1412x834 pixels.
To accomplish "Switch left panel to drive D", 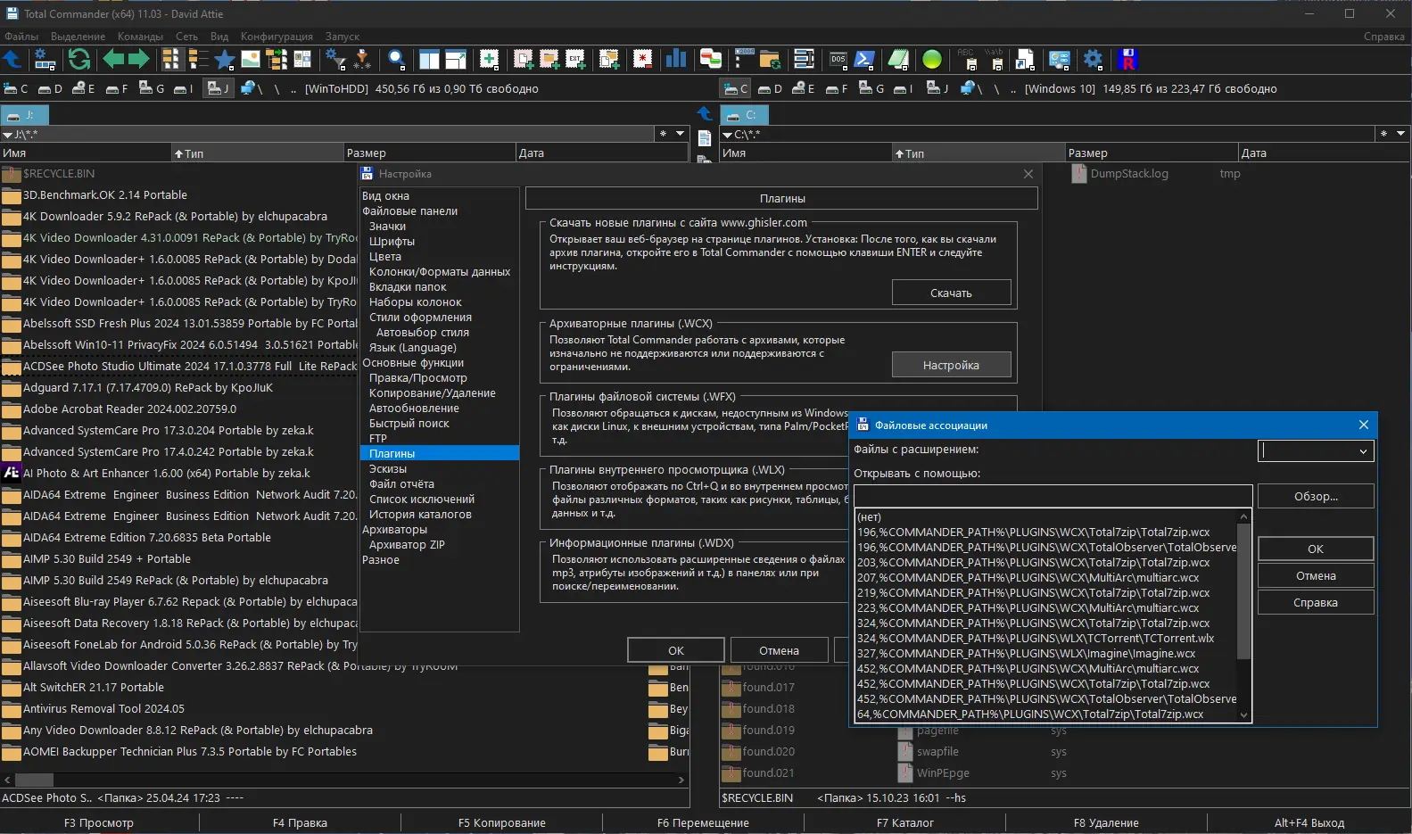I will (x=50, y=88).
